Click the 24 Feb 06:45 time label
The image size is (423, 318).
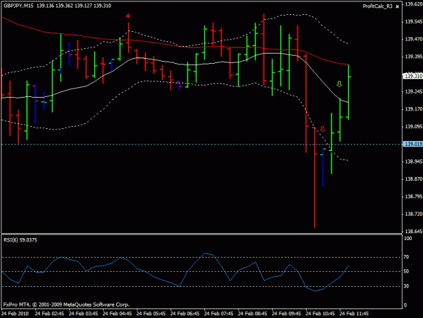click(185, 314)
